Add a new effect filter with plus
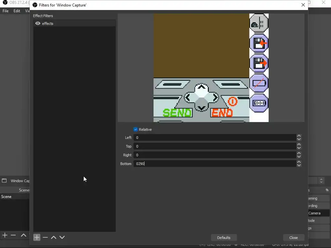Image resolution: width=331 pixels, height=248 pixels. pyautogui.click(x=37, y=237)
